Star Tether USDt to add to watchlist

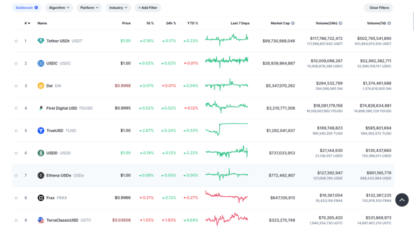click(16, 41)
